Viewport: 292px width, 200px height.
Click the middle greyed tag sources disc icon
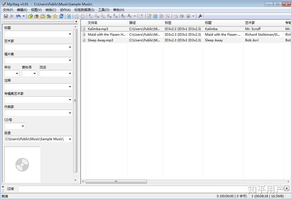[182, 16]
